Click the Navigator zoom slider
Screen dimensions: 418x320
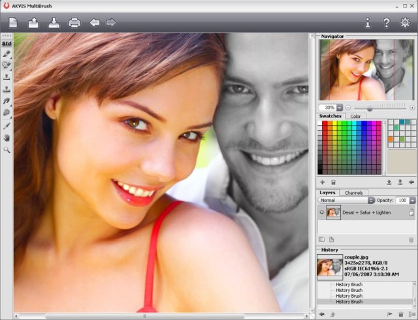coord(379,107)
